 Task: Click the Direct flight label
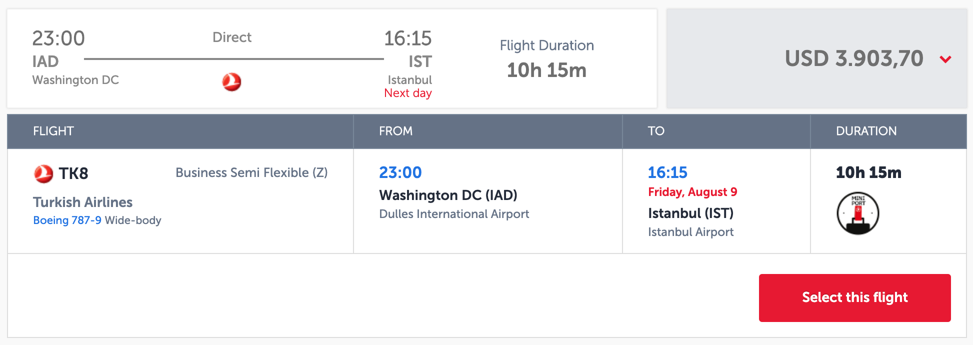(232, 37)
